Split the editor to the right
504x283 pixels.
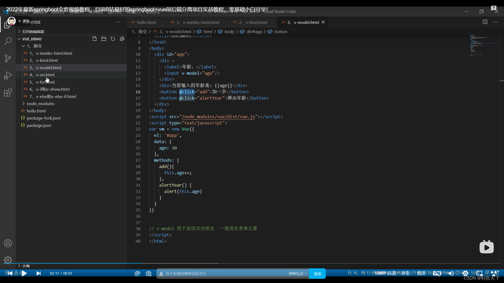click(485, 22)
